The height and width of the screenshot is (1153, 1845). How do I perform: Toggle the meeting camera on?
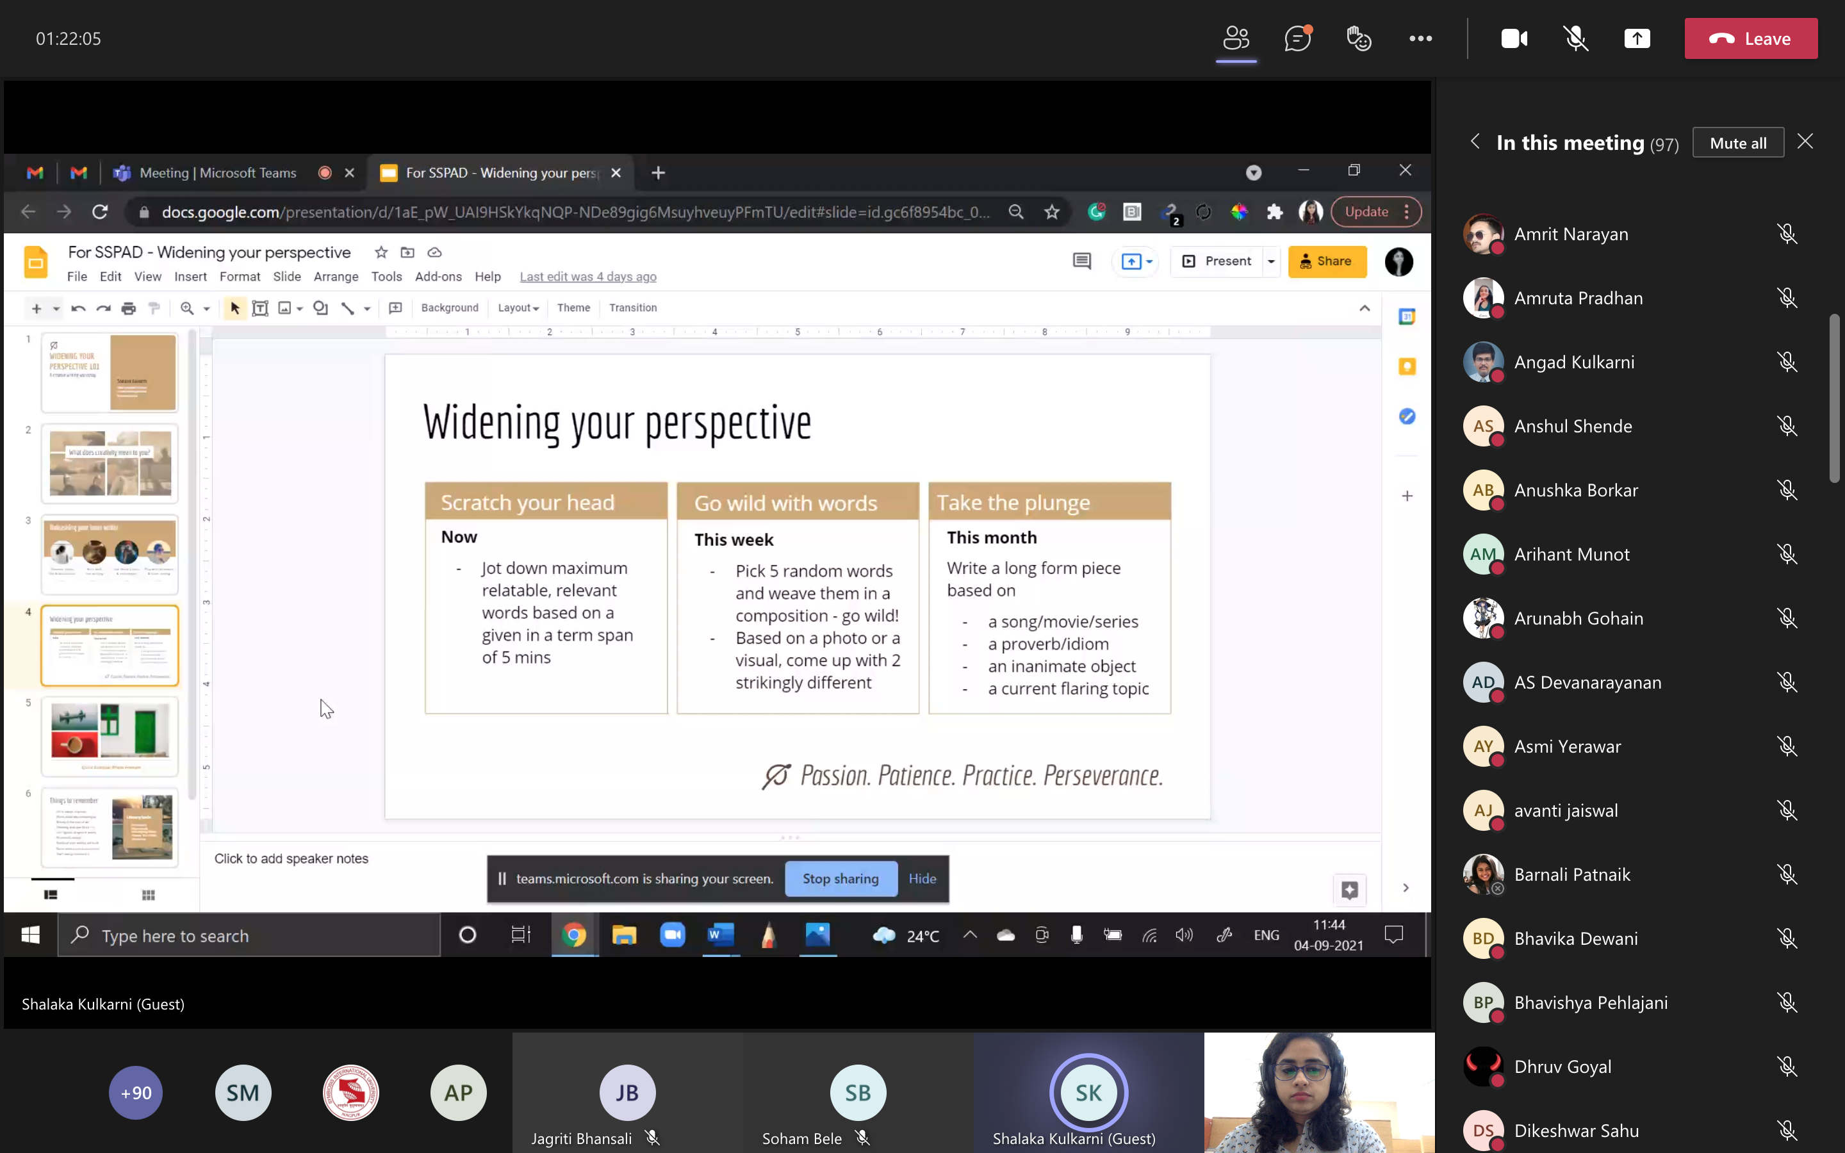point(1514,38)
